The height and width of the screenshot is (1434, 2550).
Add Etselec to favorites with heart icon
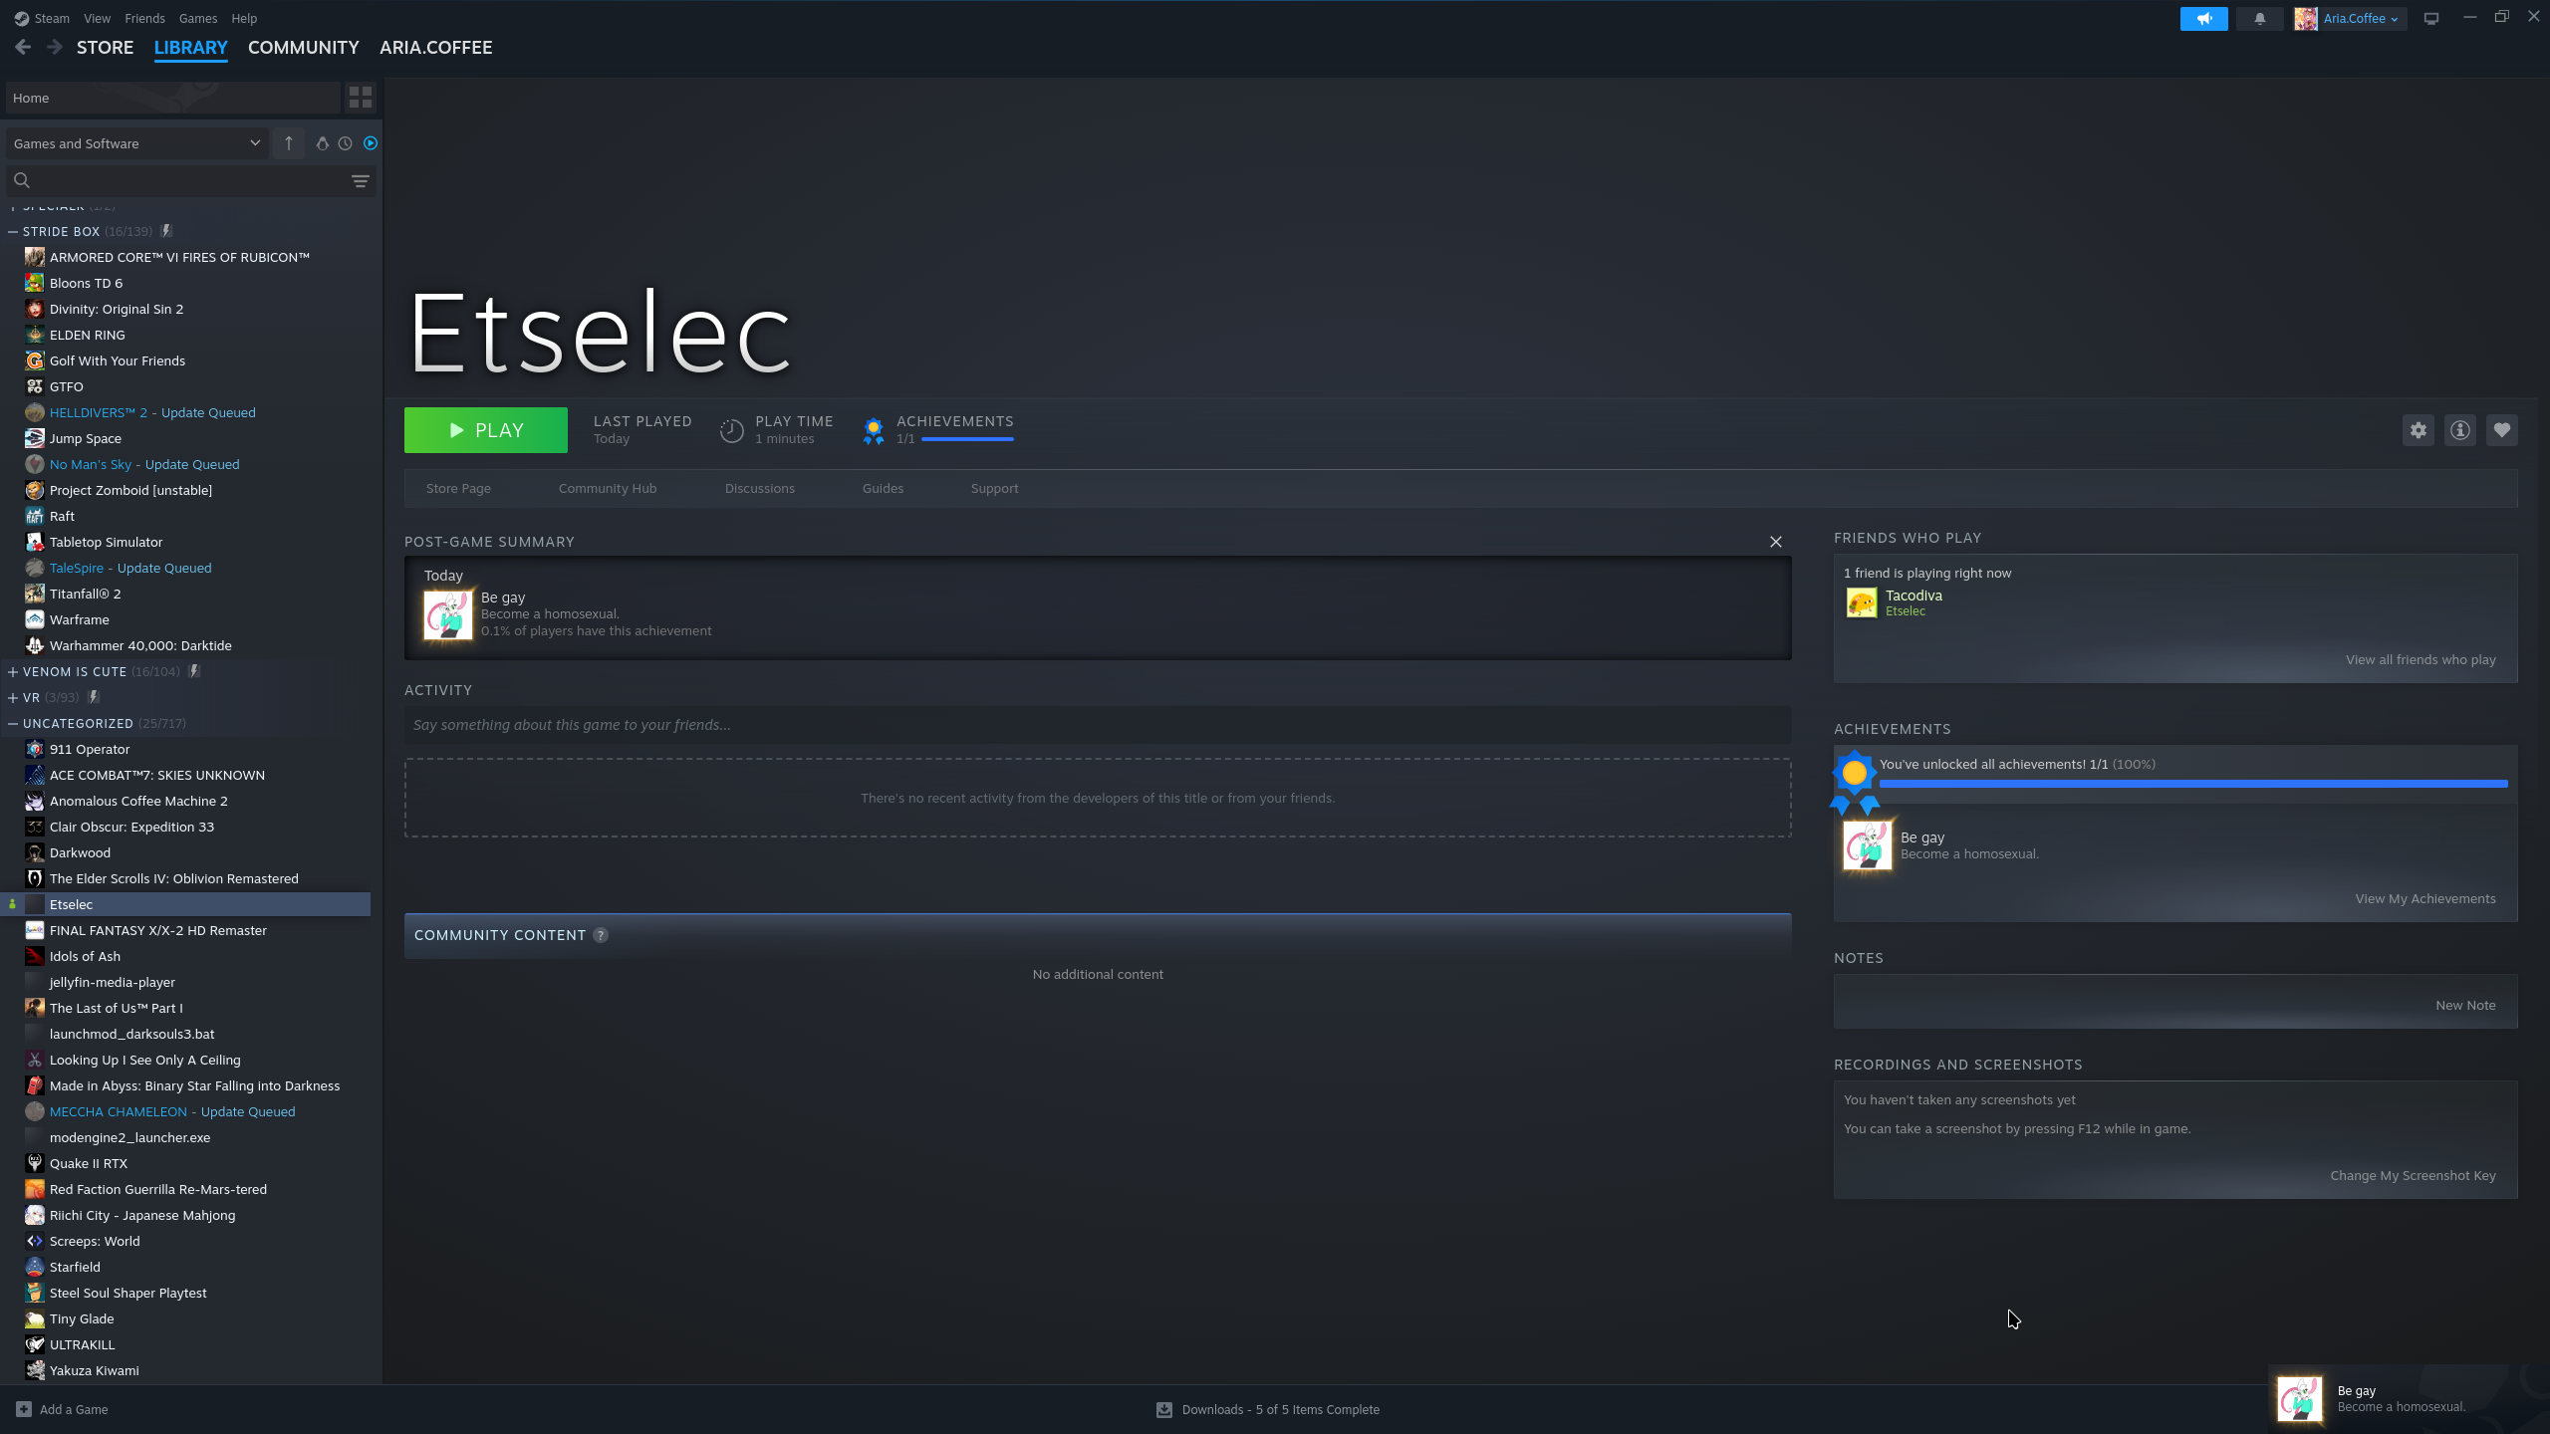click(2502, 430)
